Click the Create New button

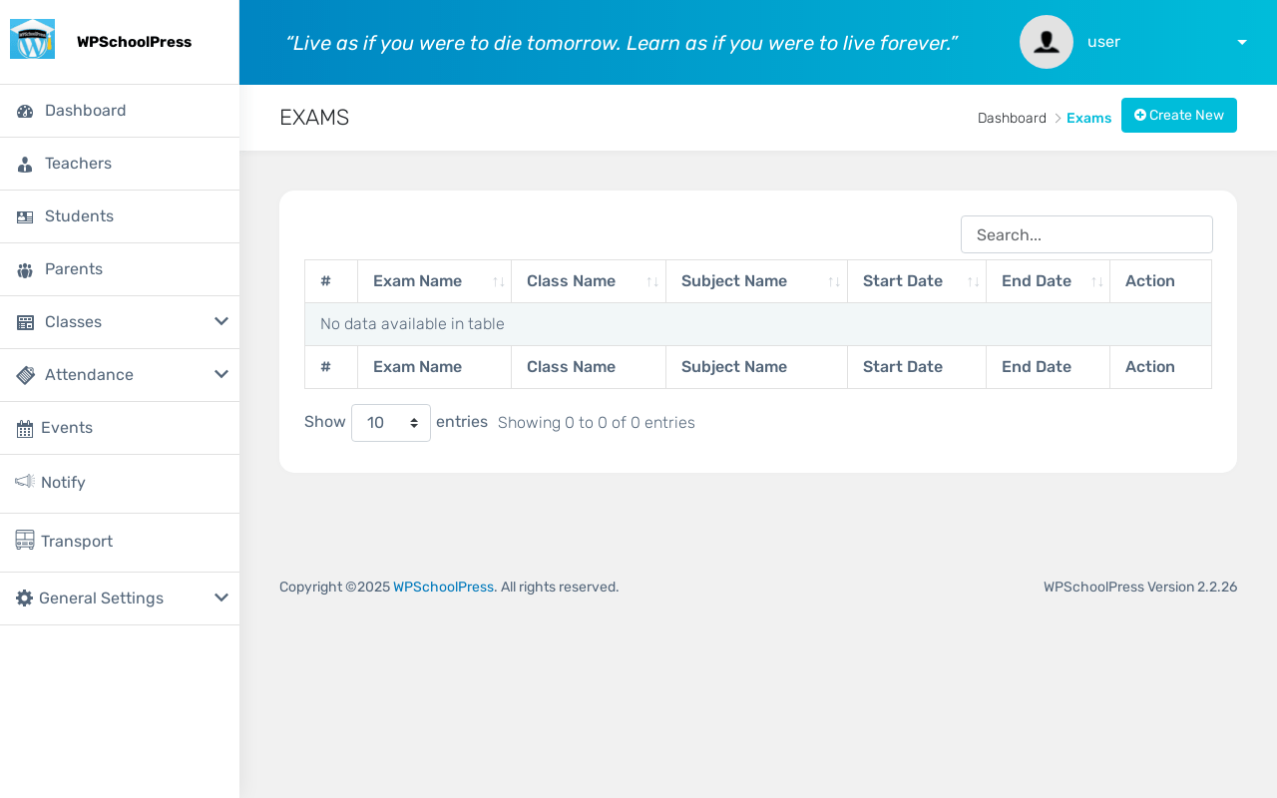tap(1179, 115)
